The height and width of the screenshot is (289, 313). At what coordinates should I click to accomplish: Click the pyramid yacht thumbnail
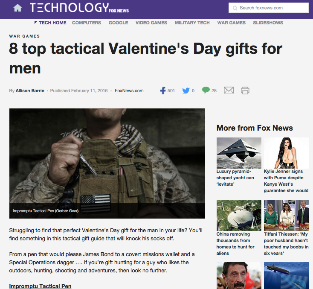click(x=239, y=153)
